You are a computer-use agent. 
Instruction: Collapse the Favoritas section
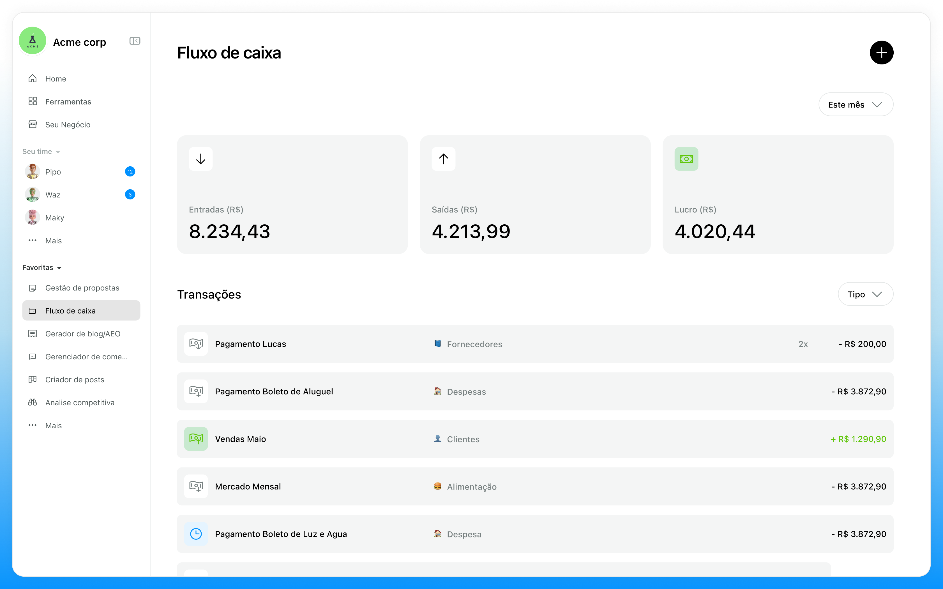click(x=42, y=268)
